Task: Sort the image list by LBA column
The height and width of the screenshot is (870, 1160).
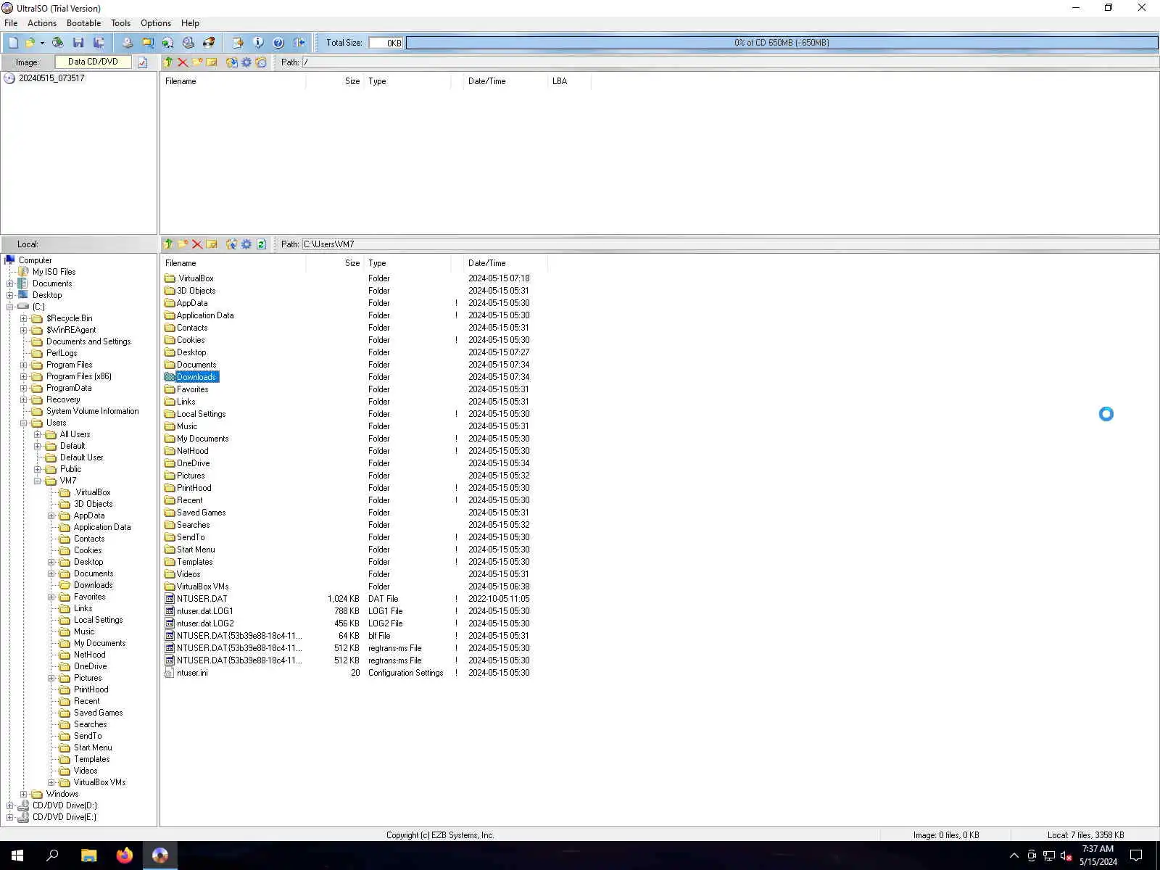Action: click(569, 81)
